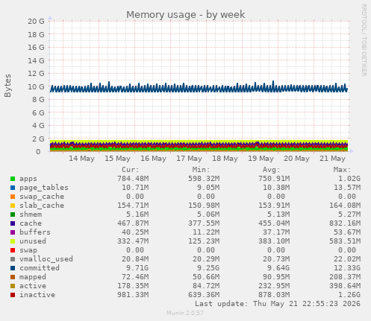Click the buffers current value 40.25M
The image size is (371, 321).
[135, 232]
